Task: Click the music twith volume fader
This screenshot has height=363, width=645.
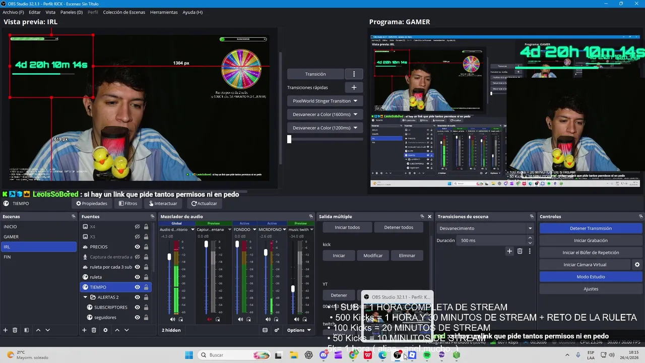Action: pyautogui.click(x=293, y=289)
